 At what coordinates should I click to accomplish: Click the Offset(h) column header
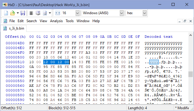click(x=15, y=37)
